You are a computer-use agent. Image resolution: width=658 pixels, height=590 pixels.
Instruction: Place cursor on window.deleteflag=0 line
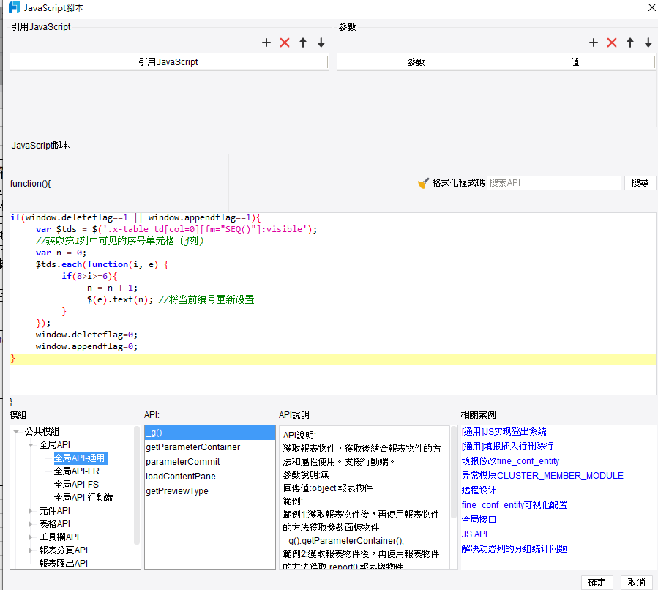click(x=86, y=335)
